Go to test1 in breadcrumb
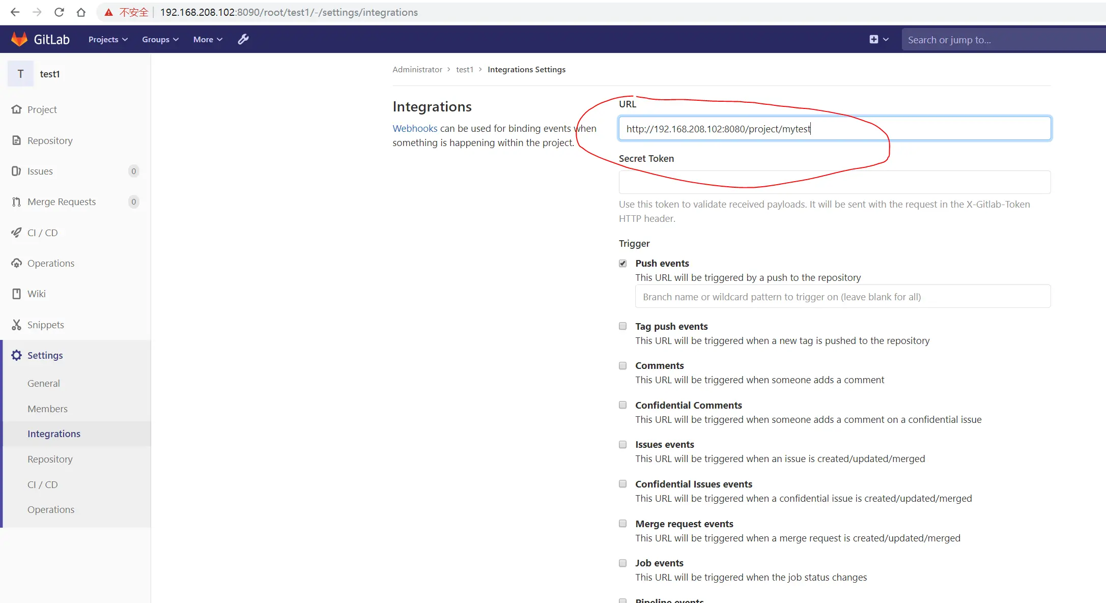 click(465, 69)
